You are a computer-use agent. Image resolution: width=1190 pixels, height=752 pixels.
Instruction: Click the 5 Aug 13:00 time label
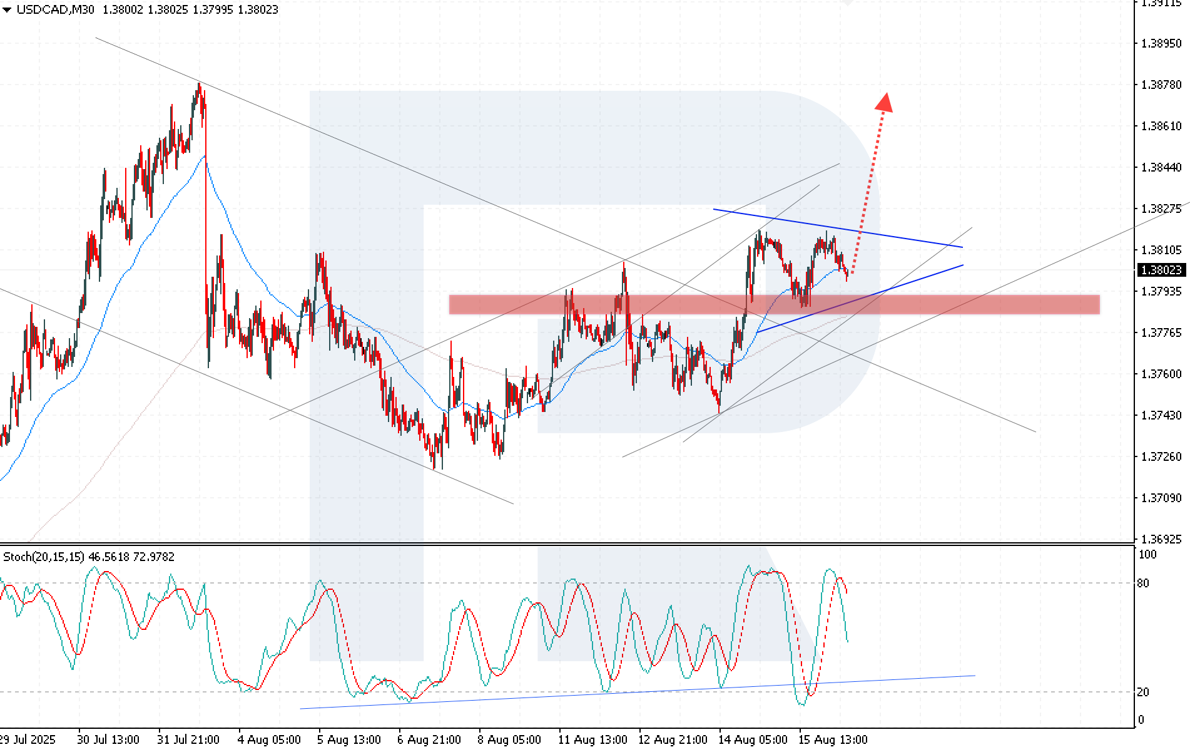(x=349, y=739)
